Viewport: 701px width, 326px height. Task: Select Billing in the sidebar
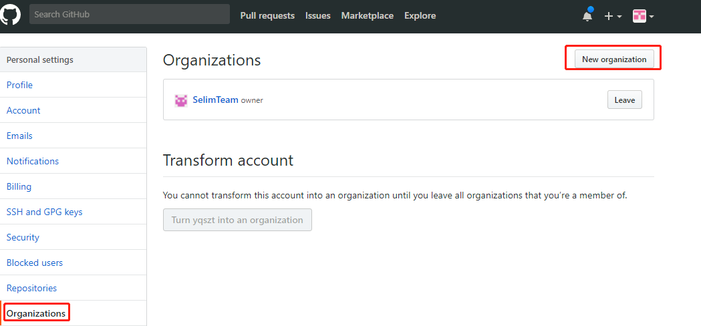(x=19, y=186)
